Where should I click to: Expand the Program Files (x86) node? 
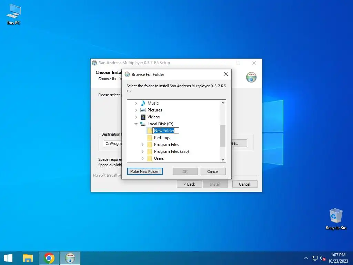tap(142, 152)
